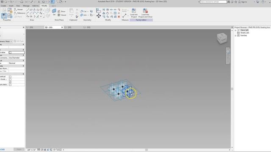
Task: Open the View ribbon tab
Action: [18, 5]
